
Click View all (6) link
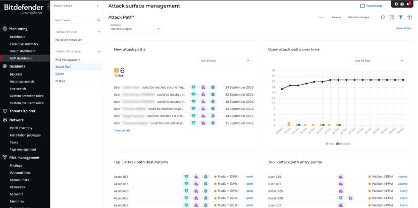pyautogui.click(x=122, y=130)
